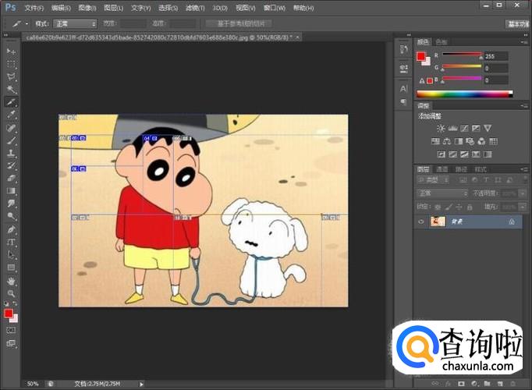Select the Rectangular Marquee tool
This screenshot has height=390, width=532.
(11, 64)
